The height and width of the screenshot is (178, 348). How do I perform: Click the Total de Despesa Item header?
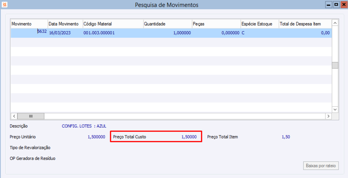click(x=305, y=24)
